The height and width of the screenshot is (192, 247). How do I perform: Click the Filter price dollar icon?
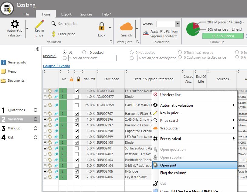point(54,34)
